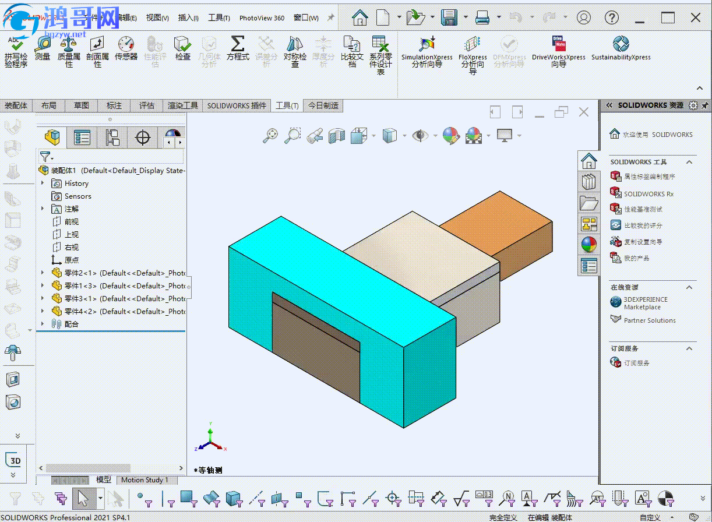Screen dimensions: 712x522
Task: Click the previous view icon
Action: tap(315, 136)
